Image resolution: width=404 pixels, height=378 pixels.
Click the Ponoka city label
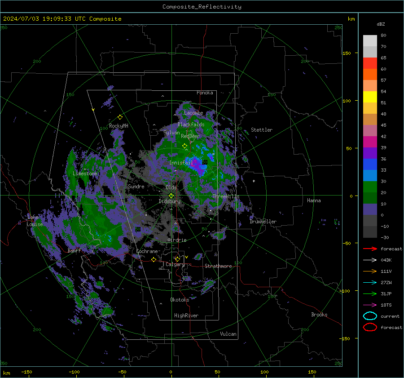point(205,93)
